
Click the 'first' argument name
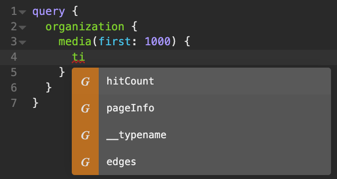tap(115, 42)
